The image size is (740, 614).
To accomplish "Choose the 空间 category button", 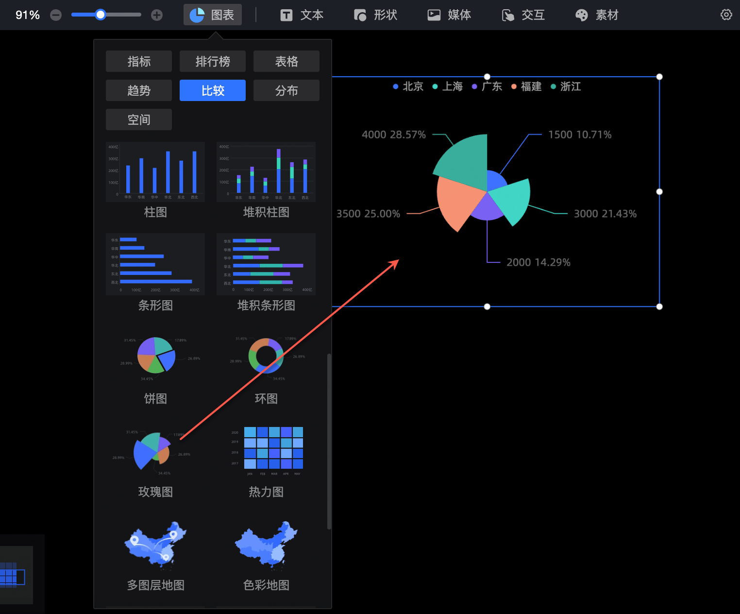I will coord(139,119).
